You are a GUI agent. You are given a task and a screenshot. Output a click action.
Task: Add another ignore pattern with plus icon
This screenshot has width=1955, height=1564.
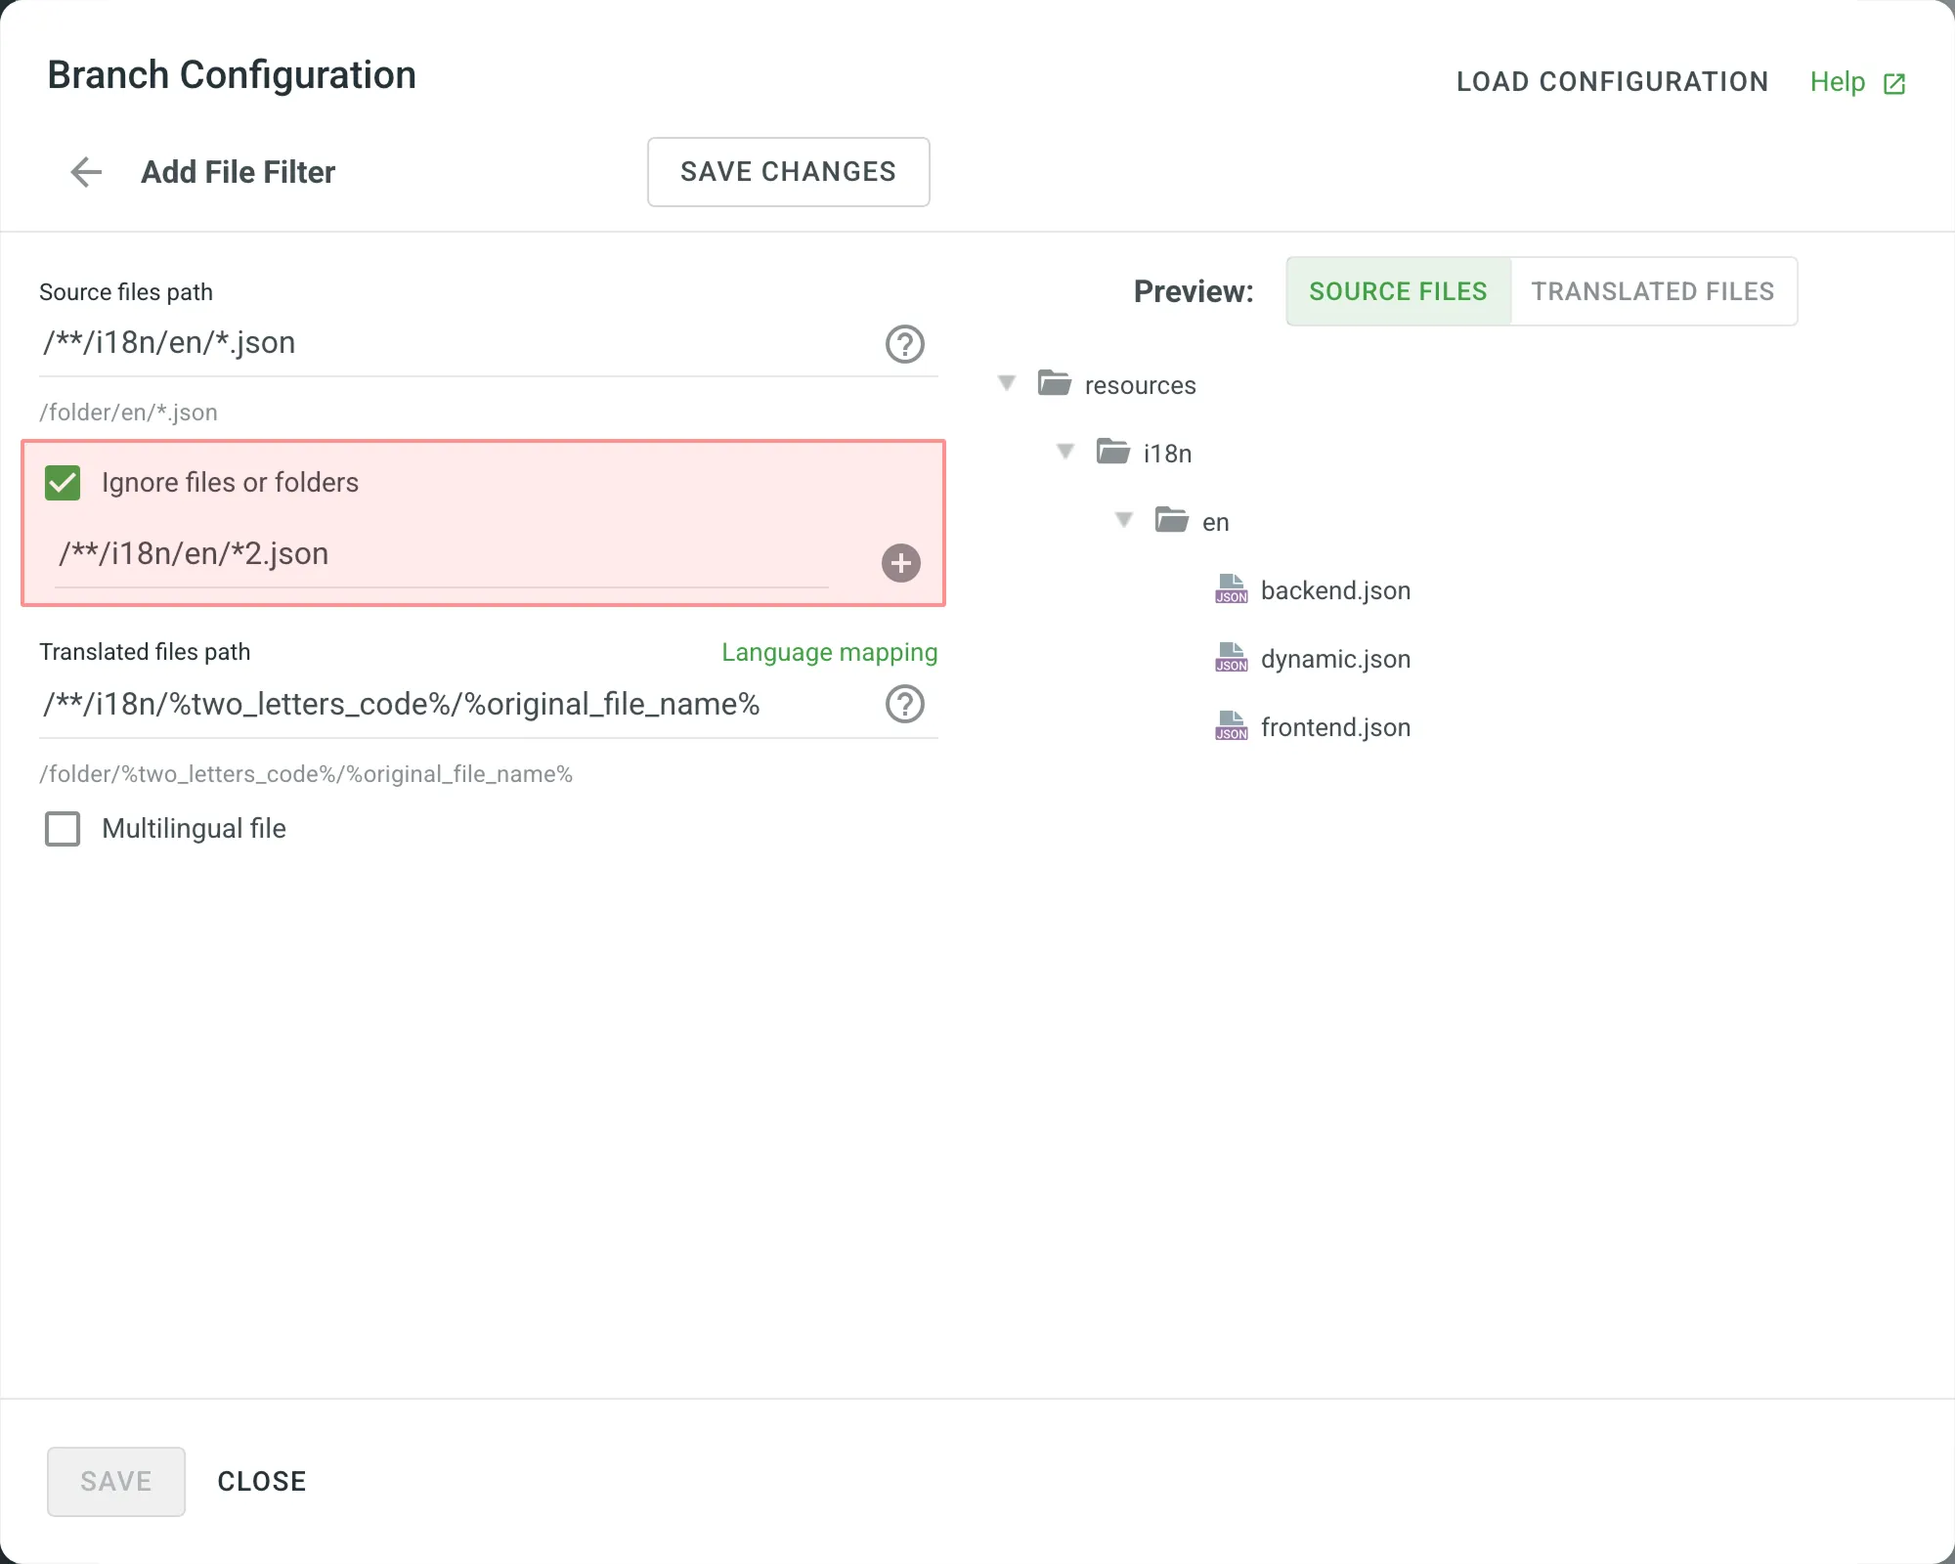(x=900, y=563)
